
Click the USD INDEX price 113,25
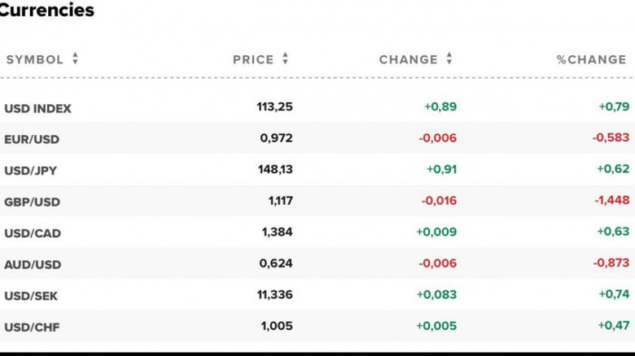273,106
